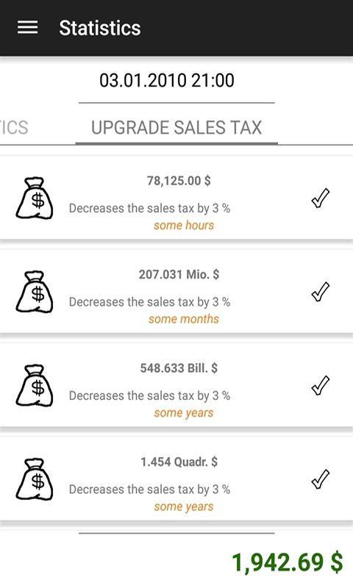353x588 pixels.
Task: Toggle checkmark on the 1.454 Quadr. upgrade
Action: (321, 479)
